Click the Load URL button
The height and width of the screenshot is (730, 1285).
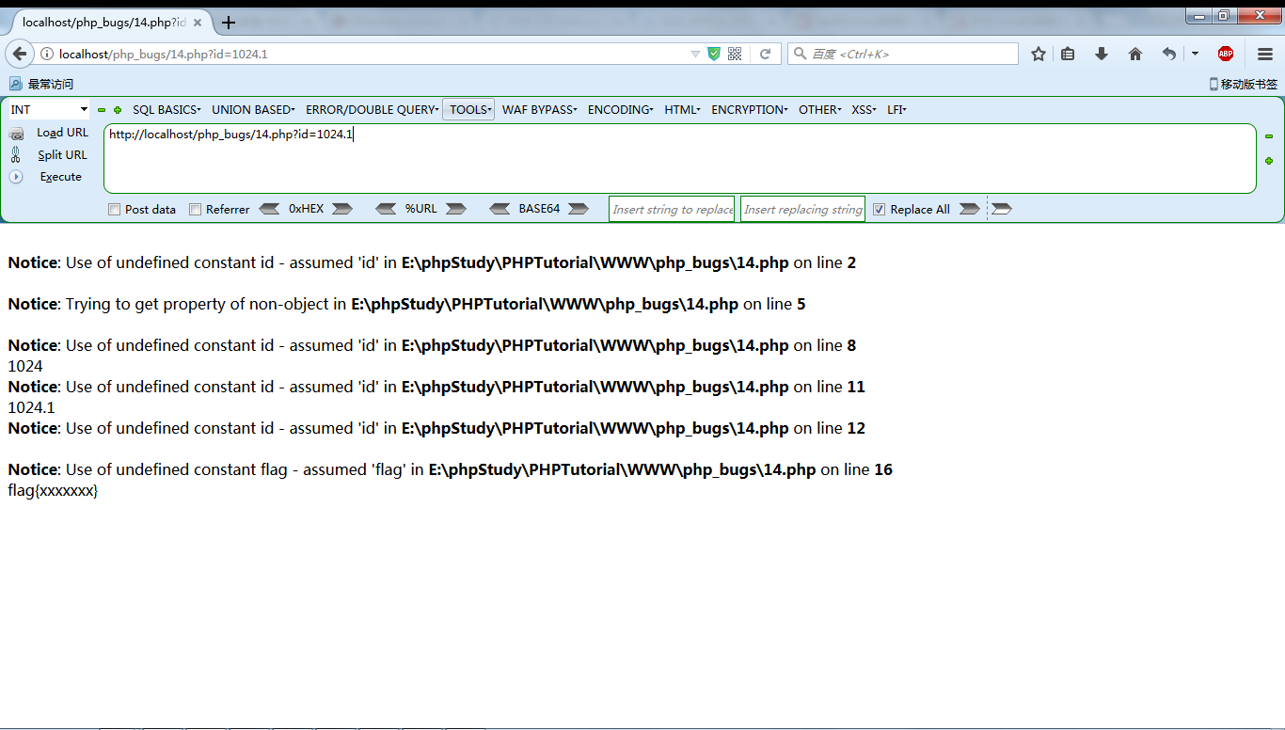click(62, 133)
